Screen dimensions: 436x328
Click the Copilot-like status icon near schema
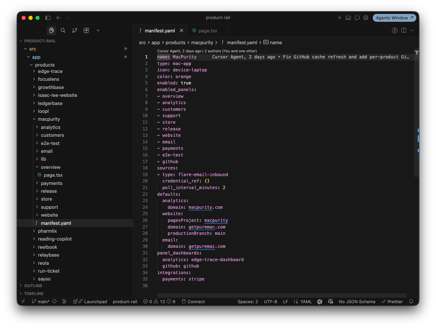[x=331, y=302]
